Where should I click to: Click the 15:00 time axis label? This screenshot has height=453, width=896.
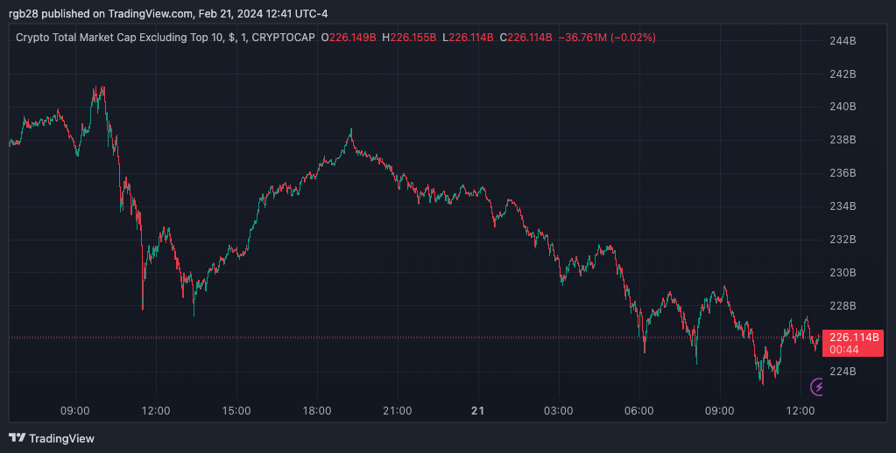click(236, 410)
